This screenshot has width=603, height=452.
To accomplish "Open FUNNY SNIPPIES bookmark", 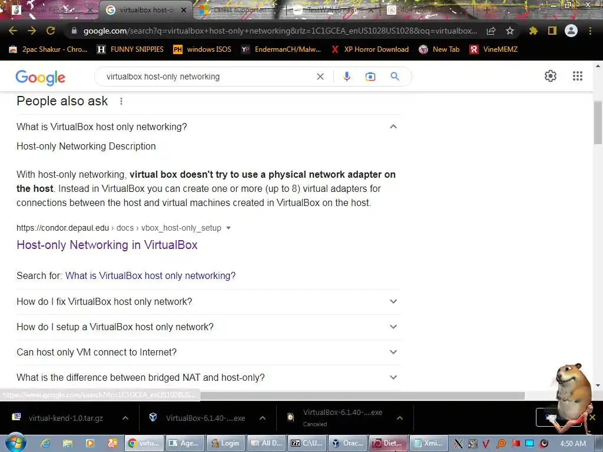I will [130, 49].
